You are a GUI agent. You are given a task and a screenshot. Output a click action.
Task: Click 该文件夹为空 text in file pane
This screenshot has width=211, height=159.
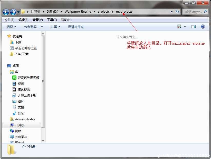[126, 37]
